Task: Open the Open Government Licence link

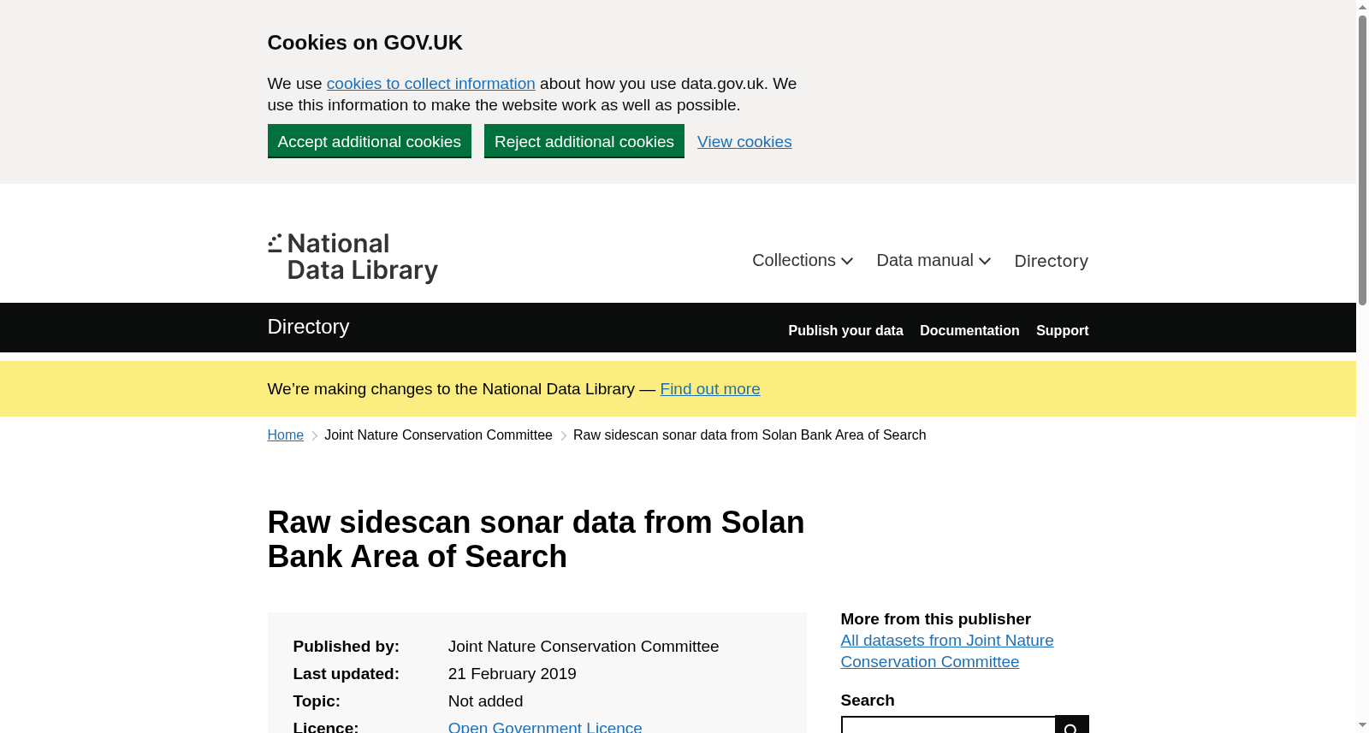Action: [545, 726]
